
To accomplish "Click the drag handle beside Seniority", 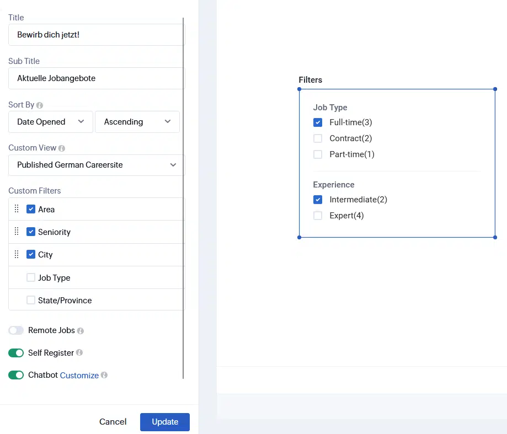I will 17,232.
